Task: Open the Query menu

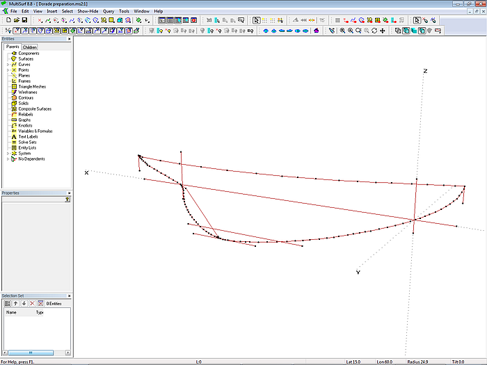Action: click(109, 11)
